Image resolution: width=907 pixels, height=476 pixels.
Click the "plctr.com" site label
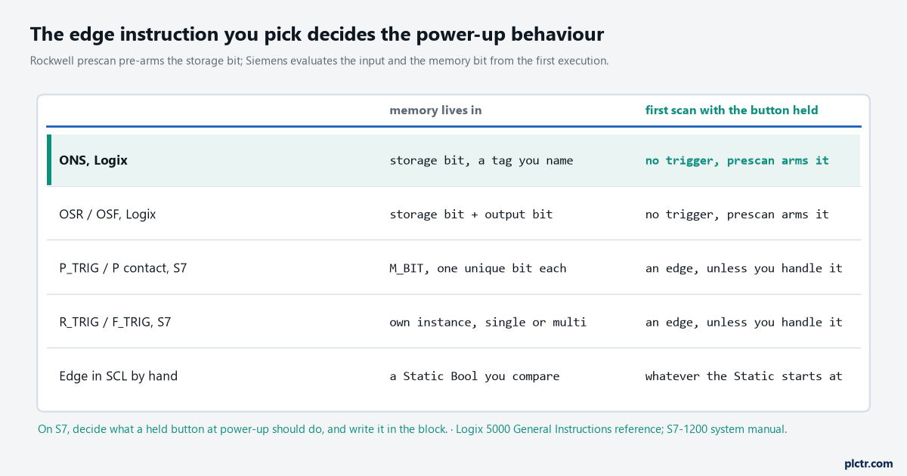[868, 463]
